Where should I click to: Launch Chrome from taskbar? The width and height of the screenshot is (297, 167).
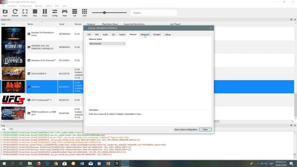point(56,164)
